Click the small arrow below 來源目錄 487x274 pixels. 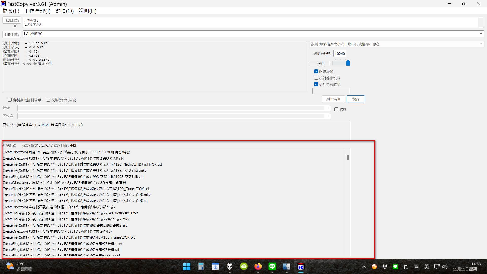pos(15,26)
